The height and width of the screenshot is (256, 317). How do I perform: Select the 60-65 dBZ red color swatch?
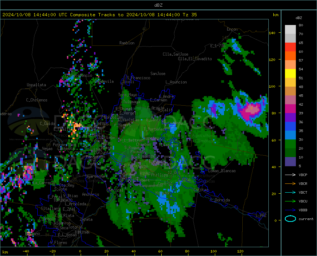click(290, 47)
